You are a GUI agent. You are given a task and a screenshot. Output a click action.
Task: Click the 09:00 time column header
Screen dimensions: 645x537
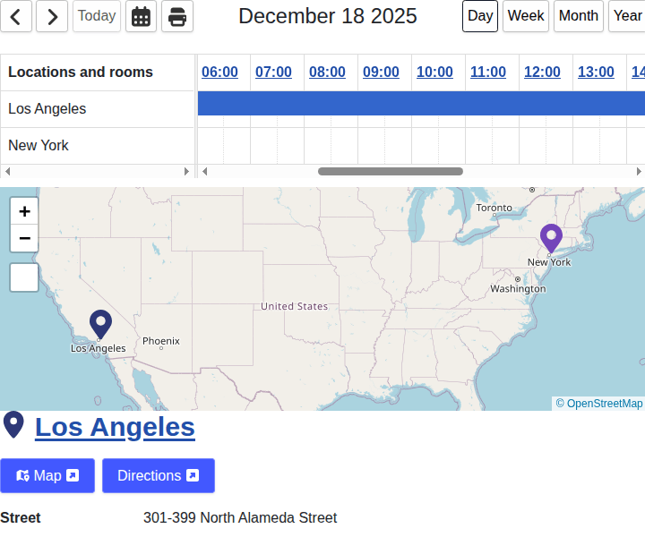(x=381, y=72)
